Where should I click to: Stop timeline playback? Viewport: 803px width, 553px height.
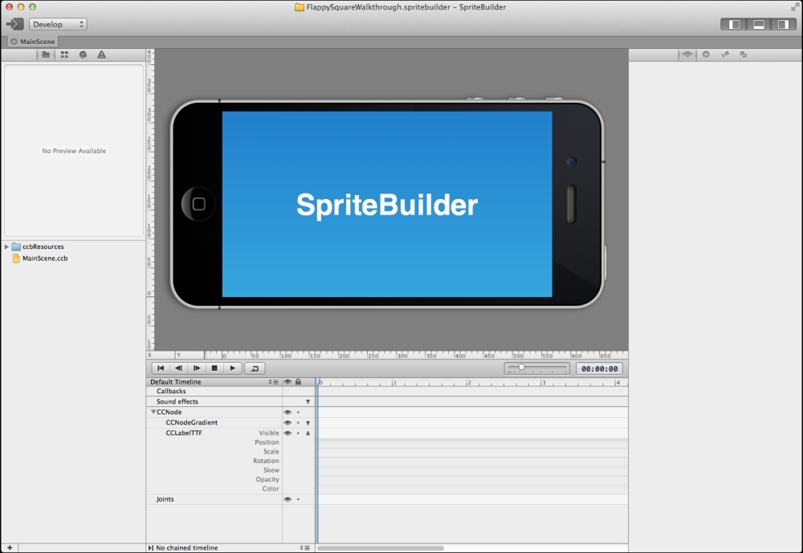(x=214, y=368)
